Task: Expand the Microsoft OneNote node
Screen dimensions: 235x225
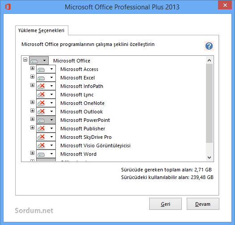Action: [32, 102]
